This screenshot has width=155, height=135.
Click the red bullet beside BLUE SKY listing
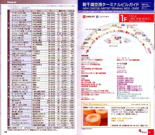click(82, 91)
